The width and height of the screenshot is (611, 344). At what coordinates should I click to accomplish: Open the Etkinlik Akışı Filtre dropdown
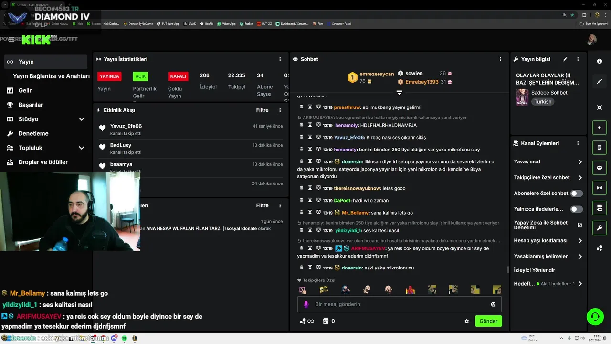pyautogui.click(x=262, y=110)
